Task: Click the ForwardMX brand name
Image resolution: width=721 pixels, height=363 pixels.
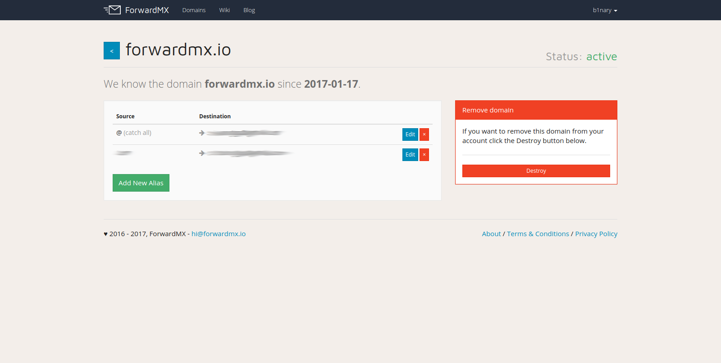Action: pos(147,10)
